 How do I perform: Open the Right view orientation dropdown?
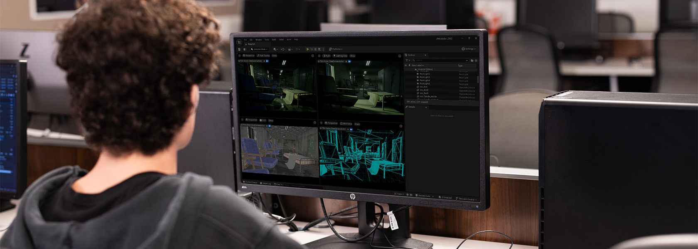(x=327, y=56)
